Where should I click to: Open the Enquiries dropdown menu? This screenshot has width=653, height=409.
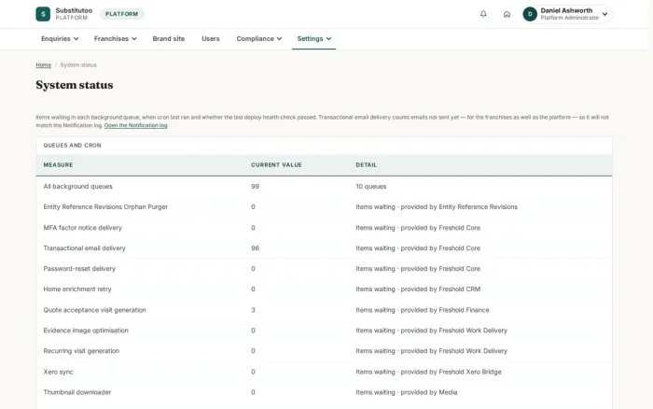(60, 39)
